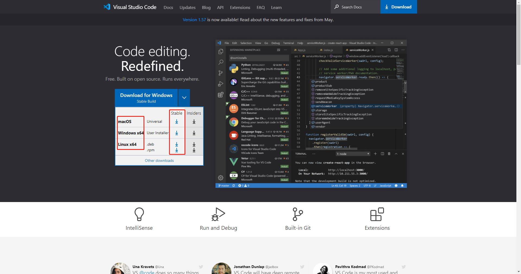Open the Other downloads link
The width and height of the screenshot is (521, 274).
[159, 160]
